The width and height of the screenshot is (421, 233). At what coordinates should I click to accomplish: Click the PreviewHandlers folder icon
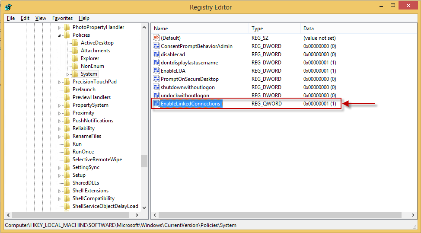click(x=67, y=97)
